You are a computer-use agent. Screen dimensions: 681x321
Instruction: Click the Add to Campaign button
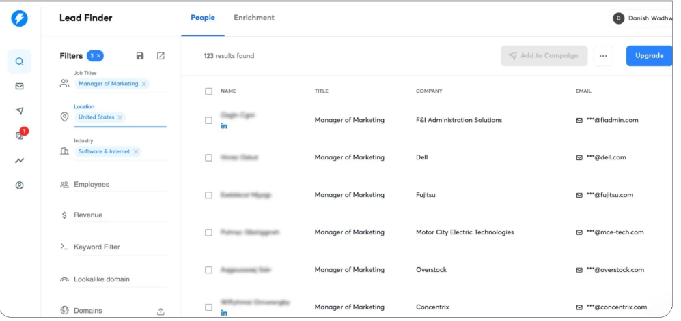544,56
